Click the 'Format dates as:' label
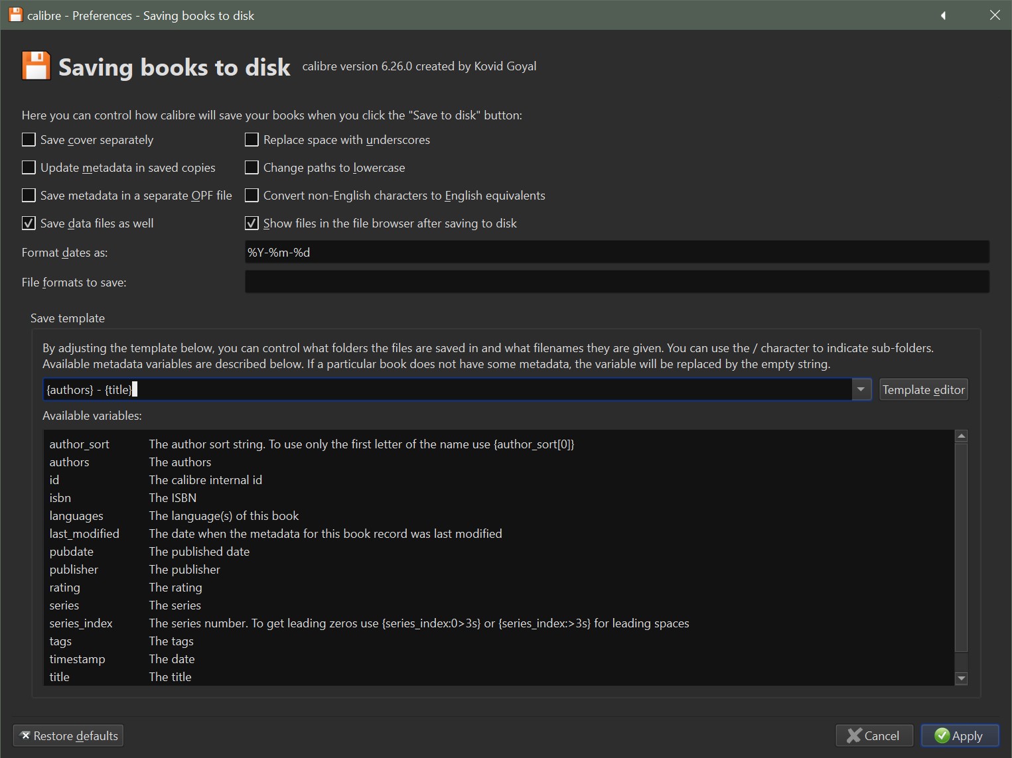 click(64, 253)
